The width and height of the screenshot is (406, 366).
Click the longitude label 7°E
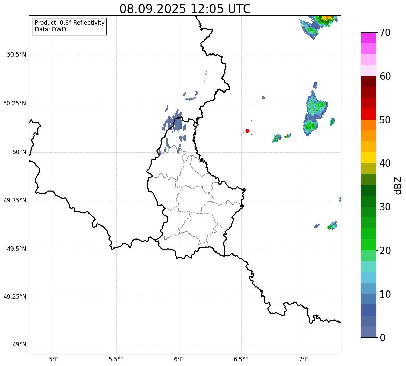[304, 359]
